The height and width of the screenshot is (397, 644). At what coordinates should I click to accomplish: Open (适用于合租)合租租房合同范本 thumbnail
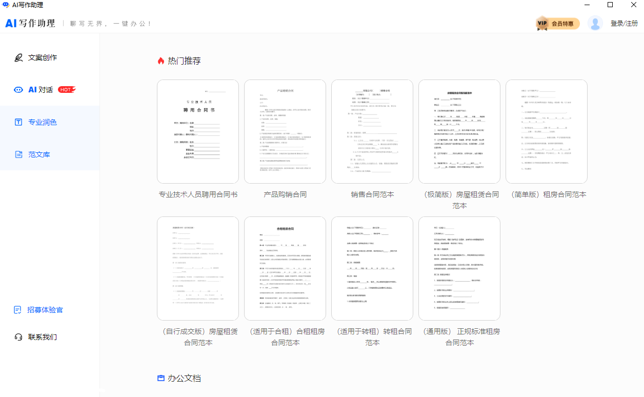click(285, 268)
